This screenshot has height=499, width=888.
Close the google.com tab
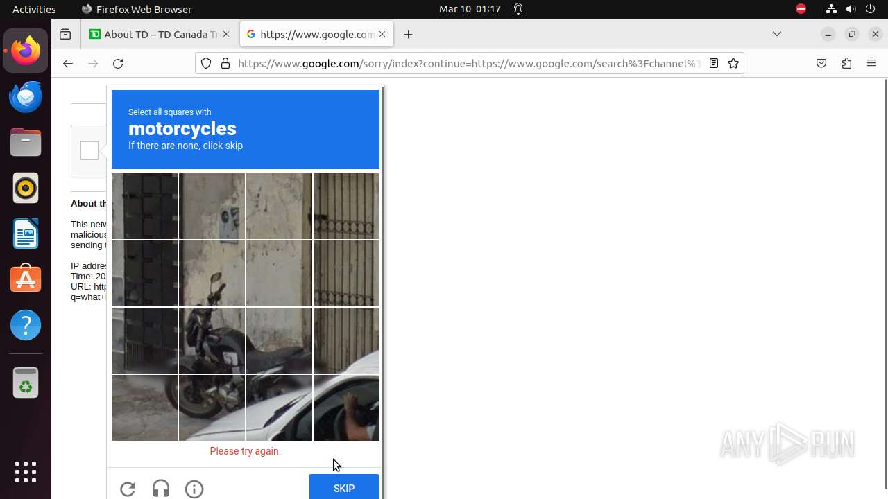pyautogui.click(x=382, y=34)
